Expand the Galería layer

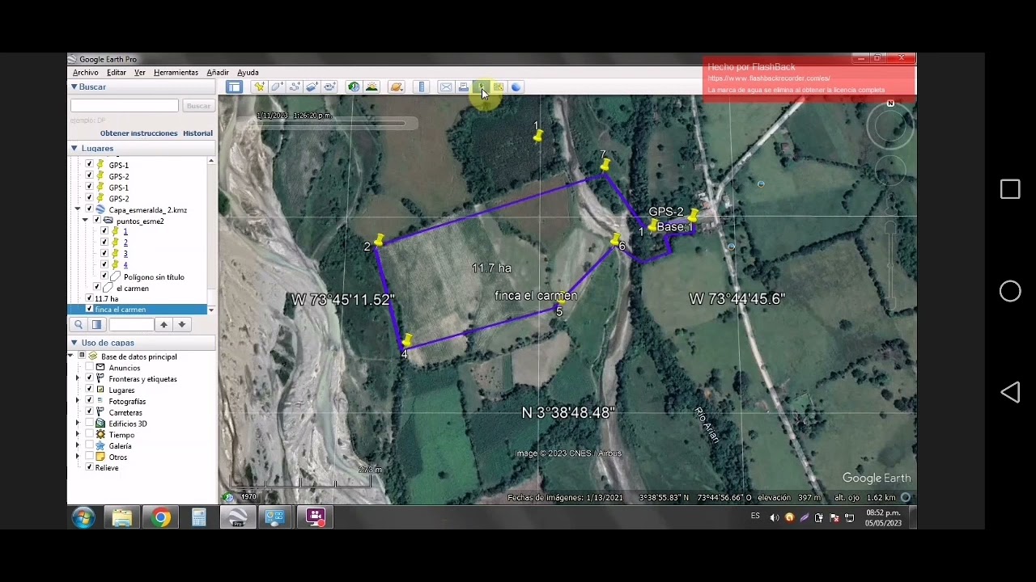(x=78, y=445)
